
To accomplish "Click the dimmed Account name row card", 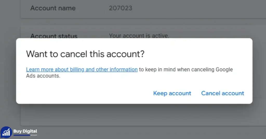I will click(x=143, y=9).
